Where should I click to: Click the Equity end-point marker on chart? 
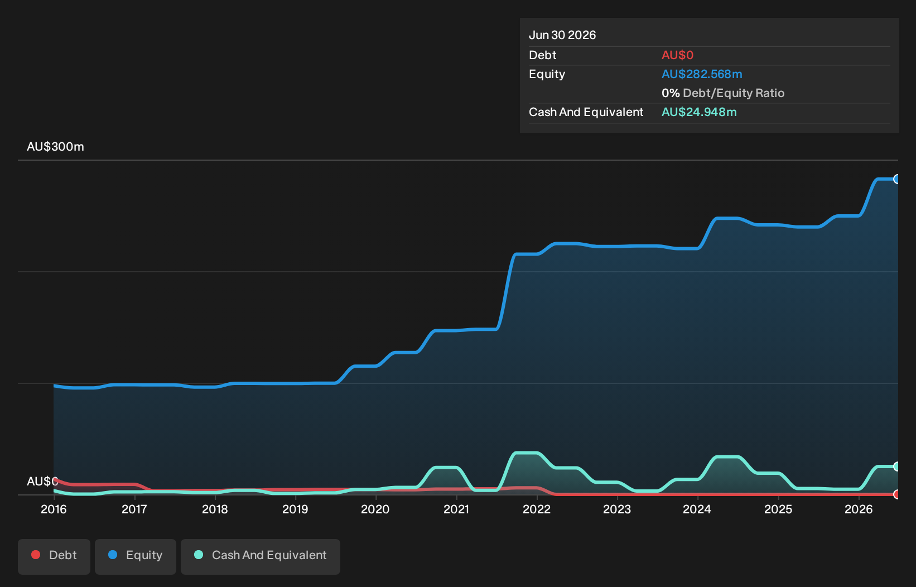(x=897, y=179)
